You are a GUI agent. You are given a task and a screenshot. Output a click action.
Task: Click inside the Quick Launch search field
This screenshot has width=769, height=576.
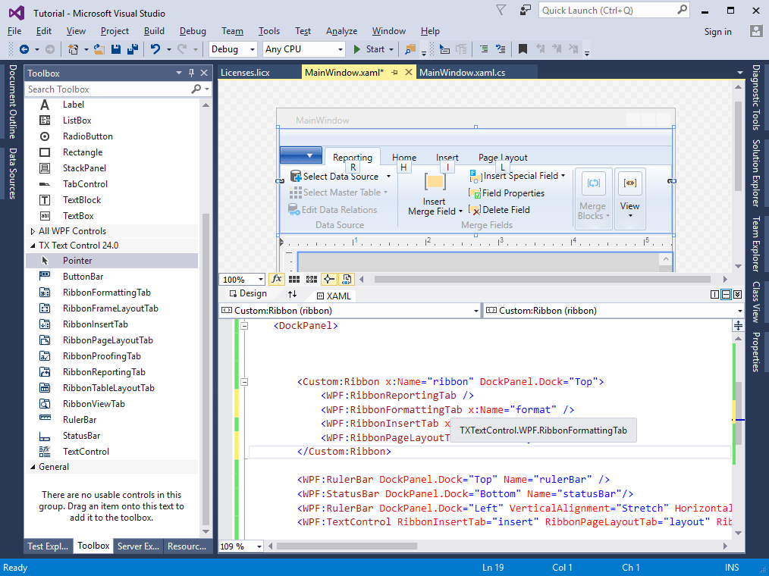pyautogui.click(x=599, y=10)
